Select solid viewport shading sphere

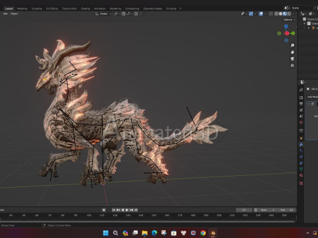280,14
